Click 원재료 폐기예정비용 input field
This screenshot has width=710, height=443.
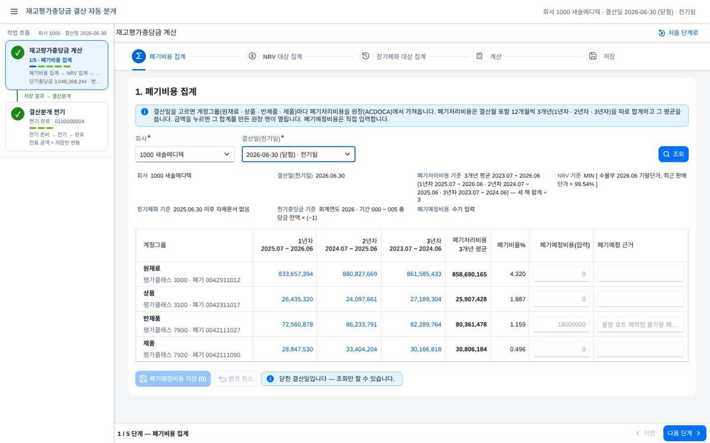click(x=561, y=274)
